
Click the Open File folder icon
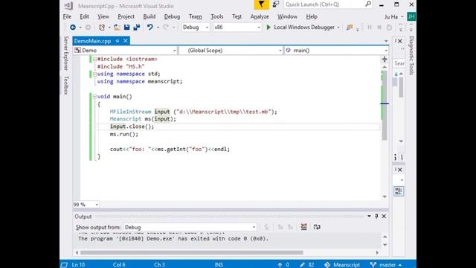tap(117, 28)
